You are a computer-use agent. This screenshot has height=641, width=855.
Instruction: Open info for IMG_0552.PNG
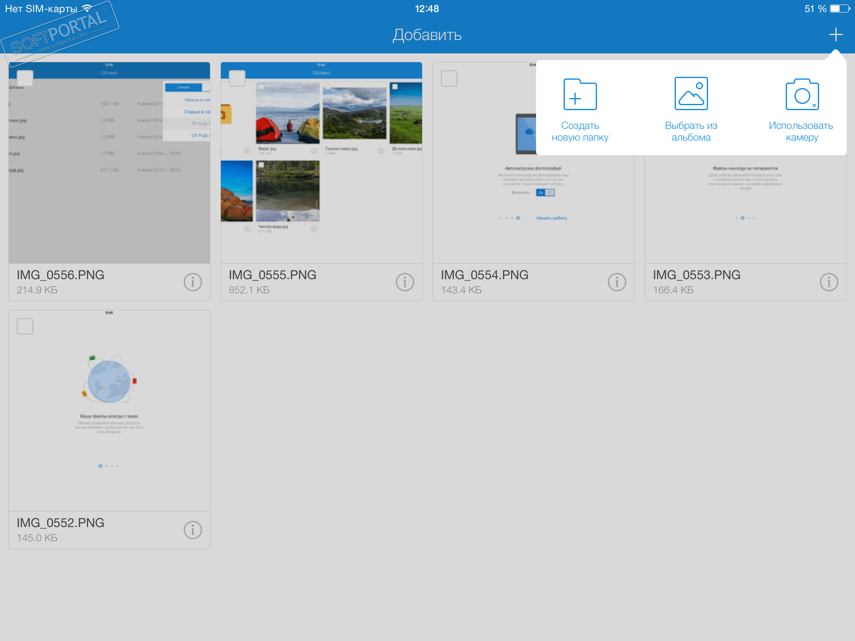192,530
